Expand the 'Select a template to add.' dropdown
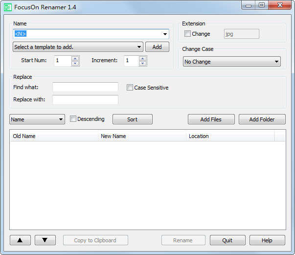The width and height of the screenshot is (295, 255). point(78,47)
